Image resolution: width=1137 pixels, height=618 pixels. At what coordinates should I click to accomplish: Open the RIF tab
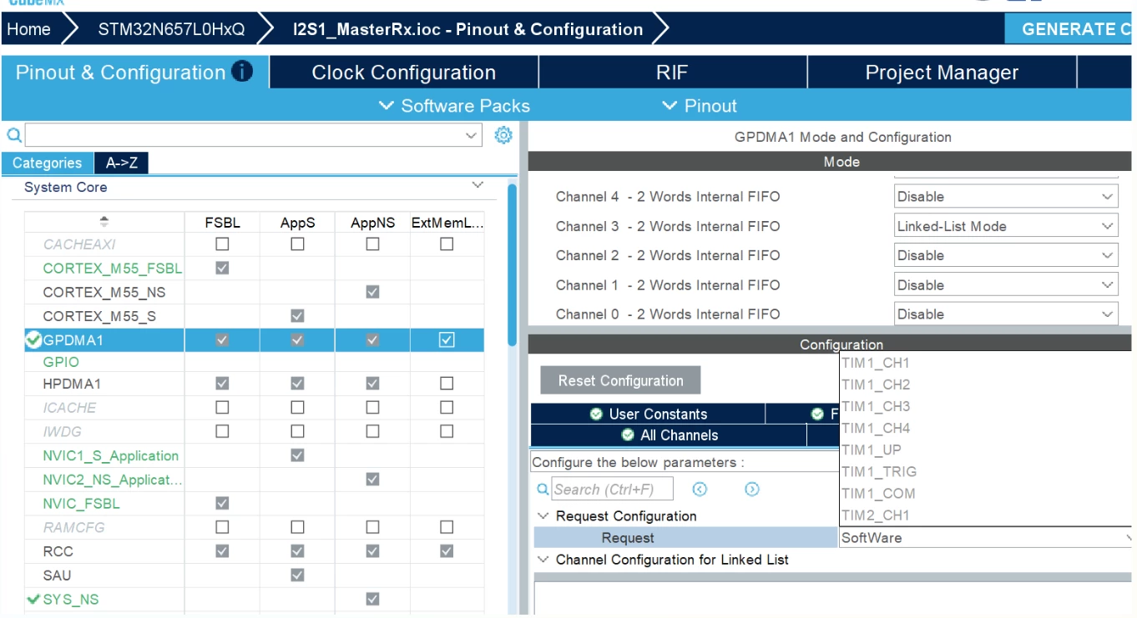[673, 73]
